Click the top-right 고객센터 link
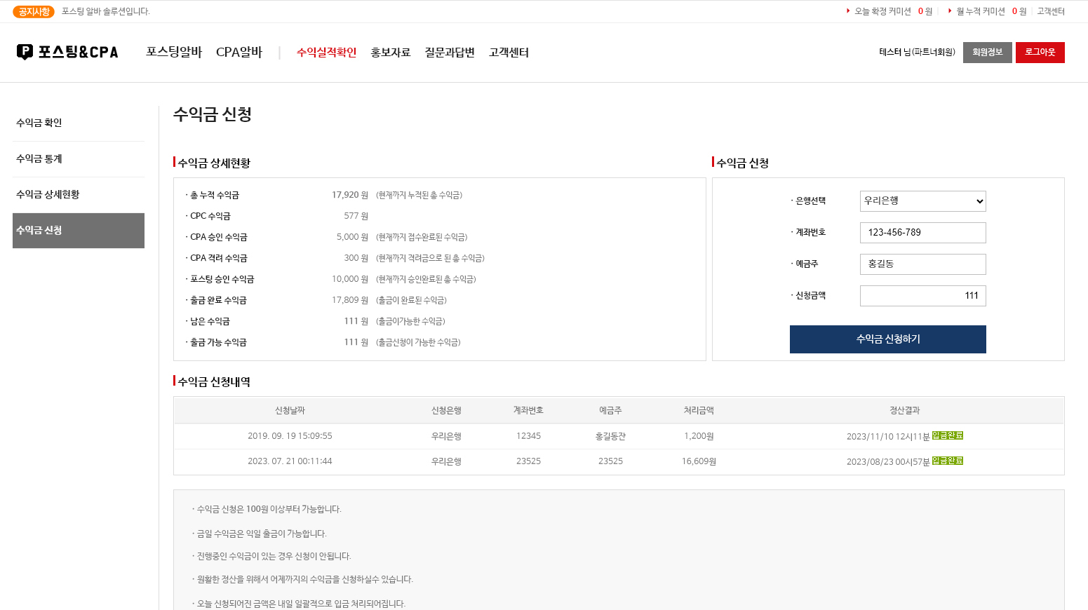This screenshot has height=610, width=1088. (x=1050, y=12)
